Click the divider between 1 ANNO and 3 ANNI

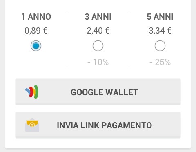[x=67, y=39]
